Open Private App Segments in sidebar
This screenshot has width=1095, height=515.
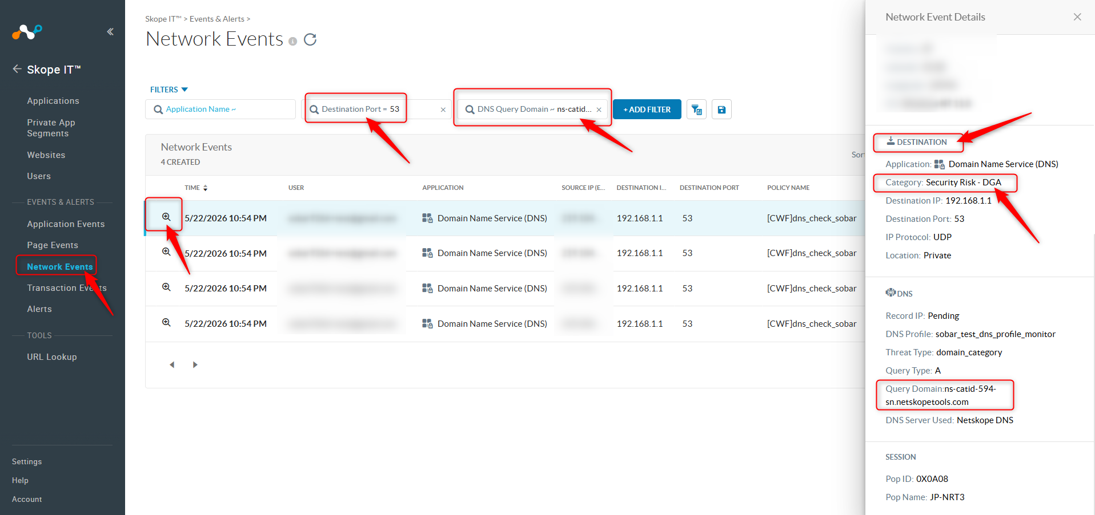point(51,128)
